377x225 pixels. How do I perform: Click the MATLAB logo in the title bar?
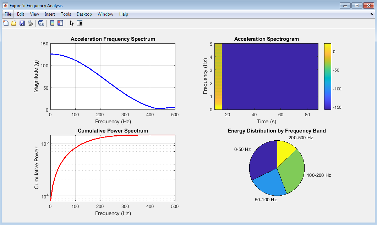[x=5, y=5]
